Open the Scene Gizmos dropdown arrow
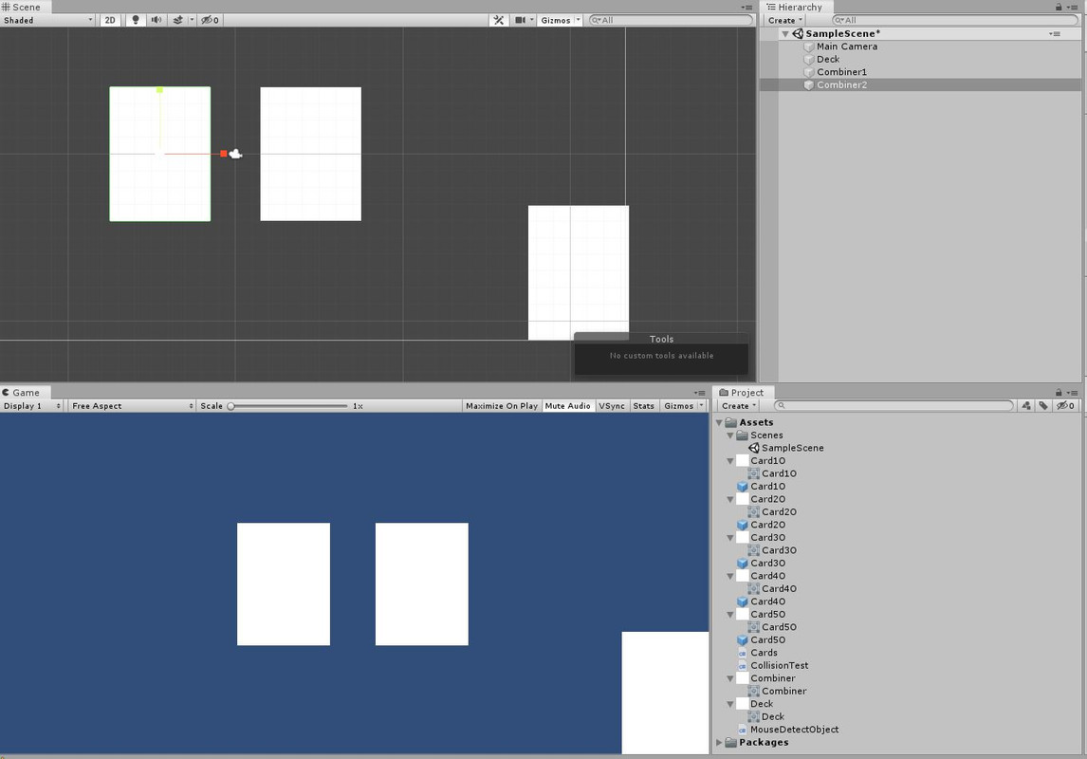This screenshot has width=1087, height=759. click(x=579, y=20)
